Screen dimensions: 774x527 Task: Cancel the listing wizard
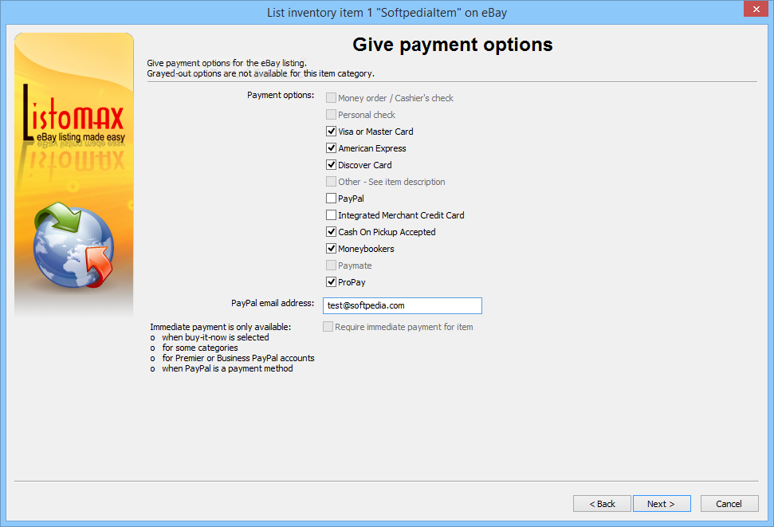pos(729,504)
